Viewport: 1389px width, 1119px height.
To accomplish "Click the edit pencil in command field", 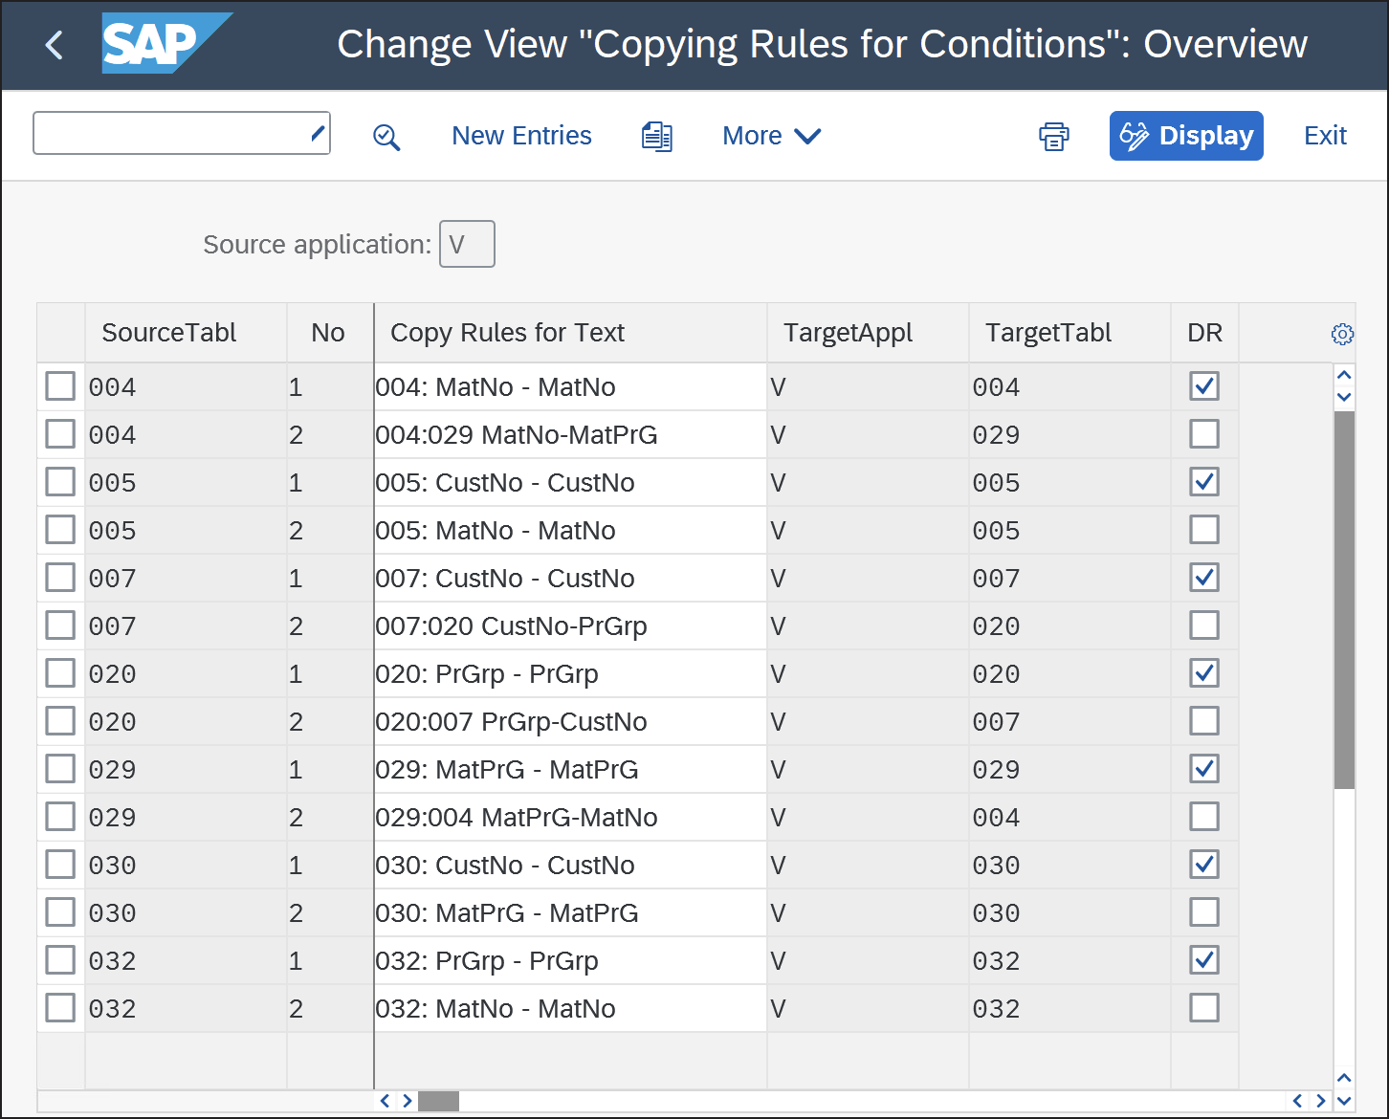I will click(x=319, y=133).
